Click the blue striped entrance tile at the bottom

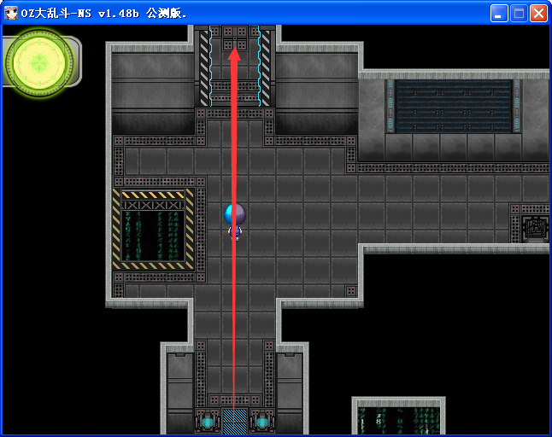click(235, 421)
